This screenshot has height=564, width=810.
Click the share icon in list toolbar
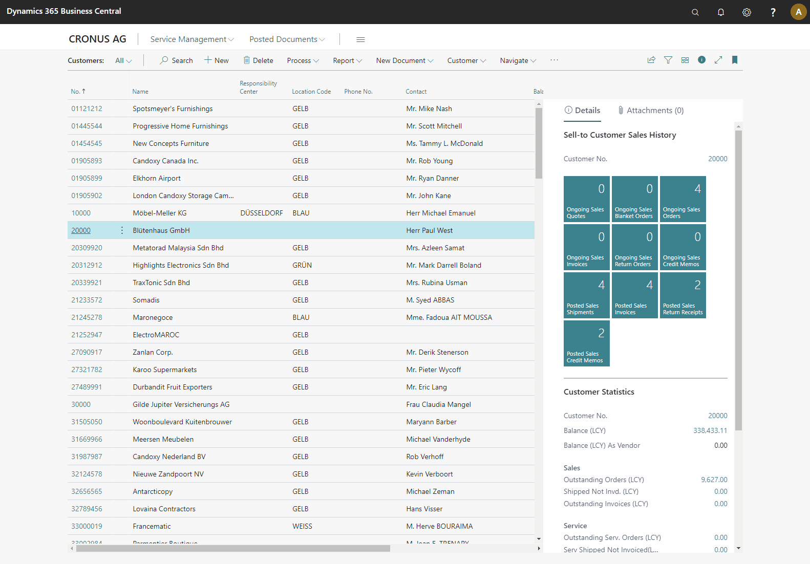[x=651, y=60]
